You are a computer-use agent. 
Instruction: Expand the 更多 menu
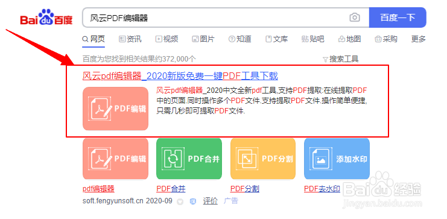(x=418, y=39)
